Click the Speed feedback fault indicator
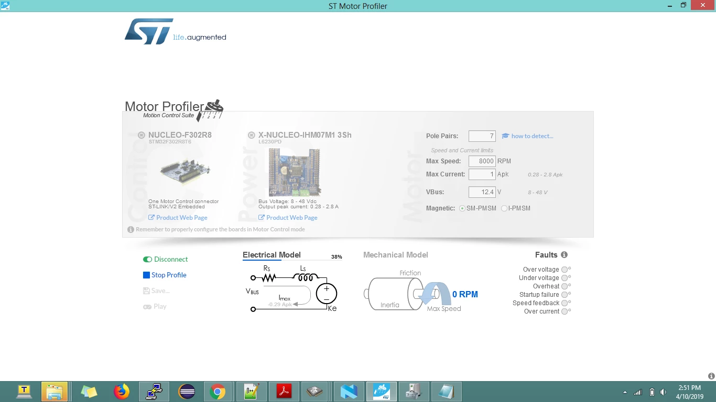The image size is (716, 402). [565, 303]
